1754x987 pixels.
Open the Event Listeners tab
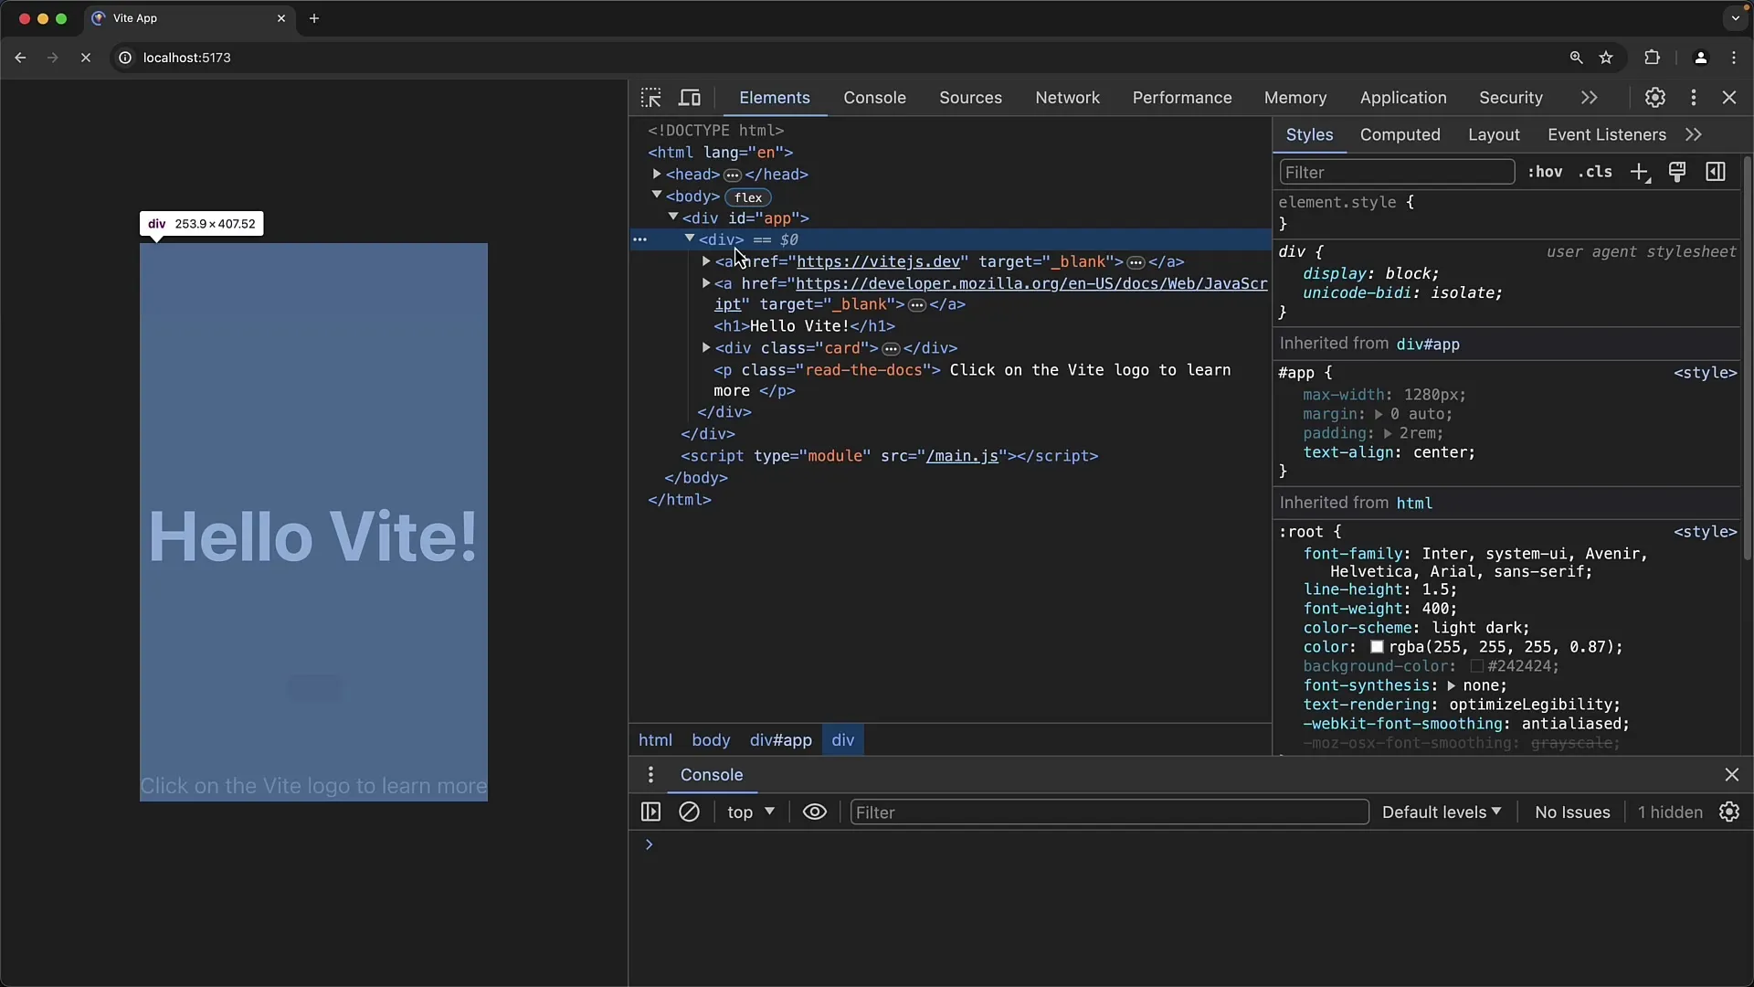(1607, 134)
